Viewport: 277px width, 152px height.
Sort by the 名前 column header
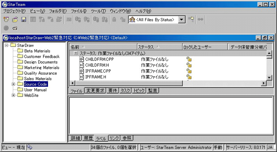pyautogui.click(x=103, y=47)
